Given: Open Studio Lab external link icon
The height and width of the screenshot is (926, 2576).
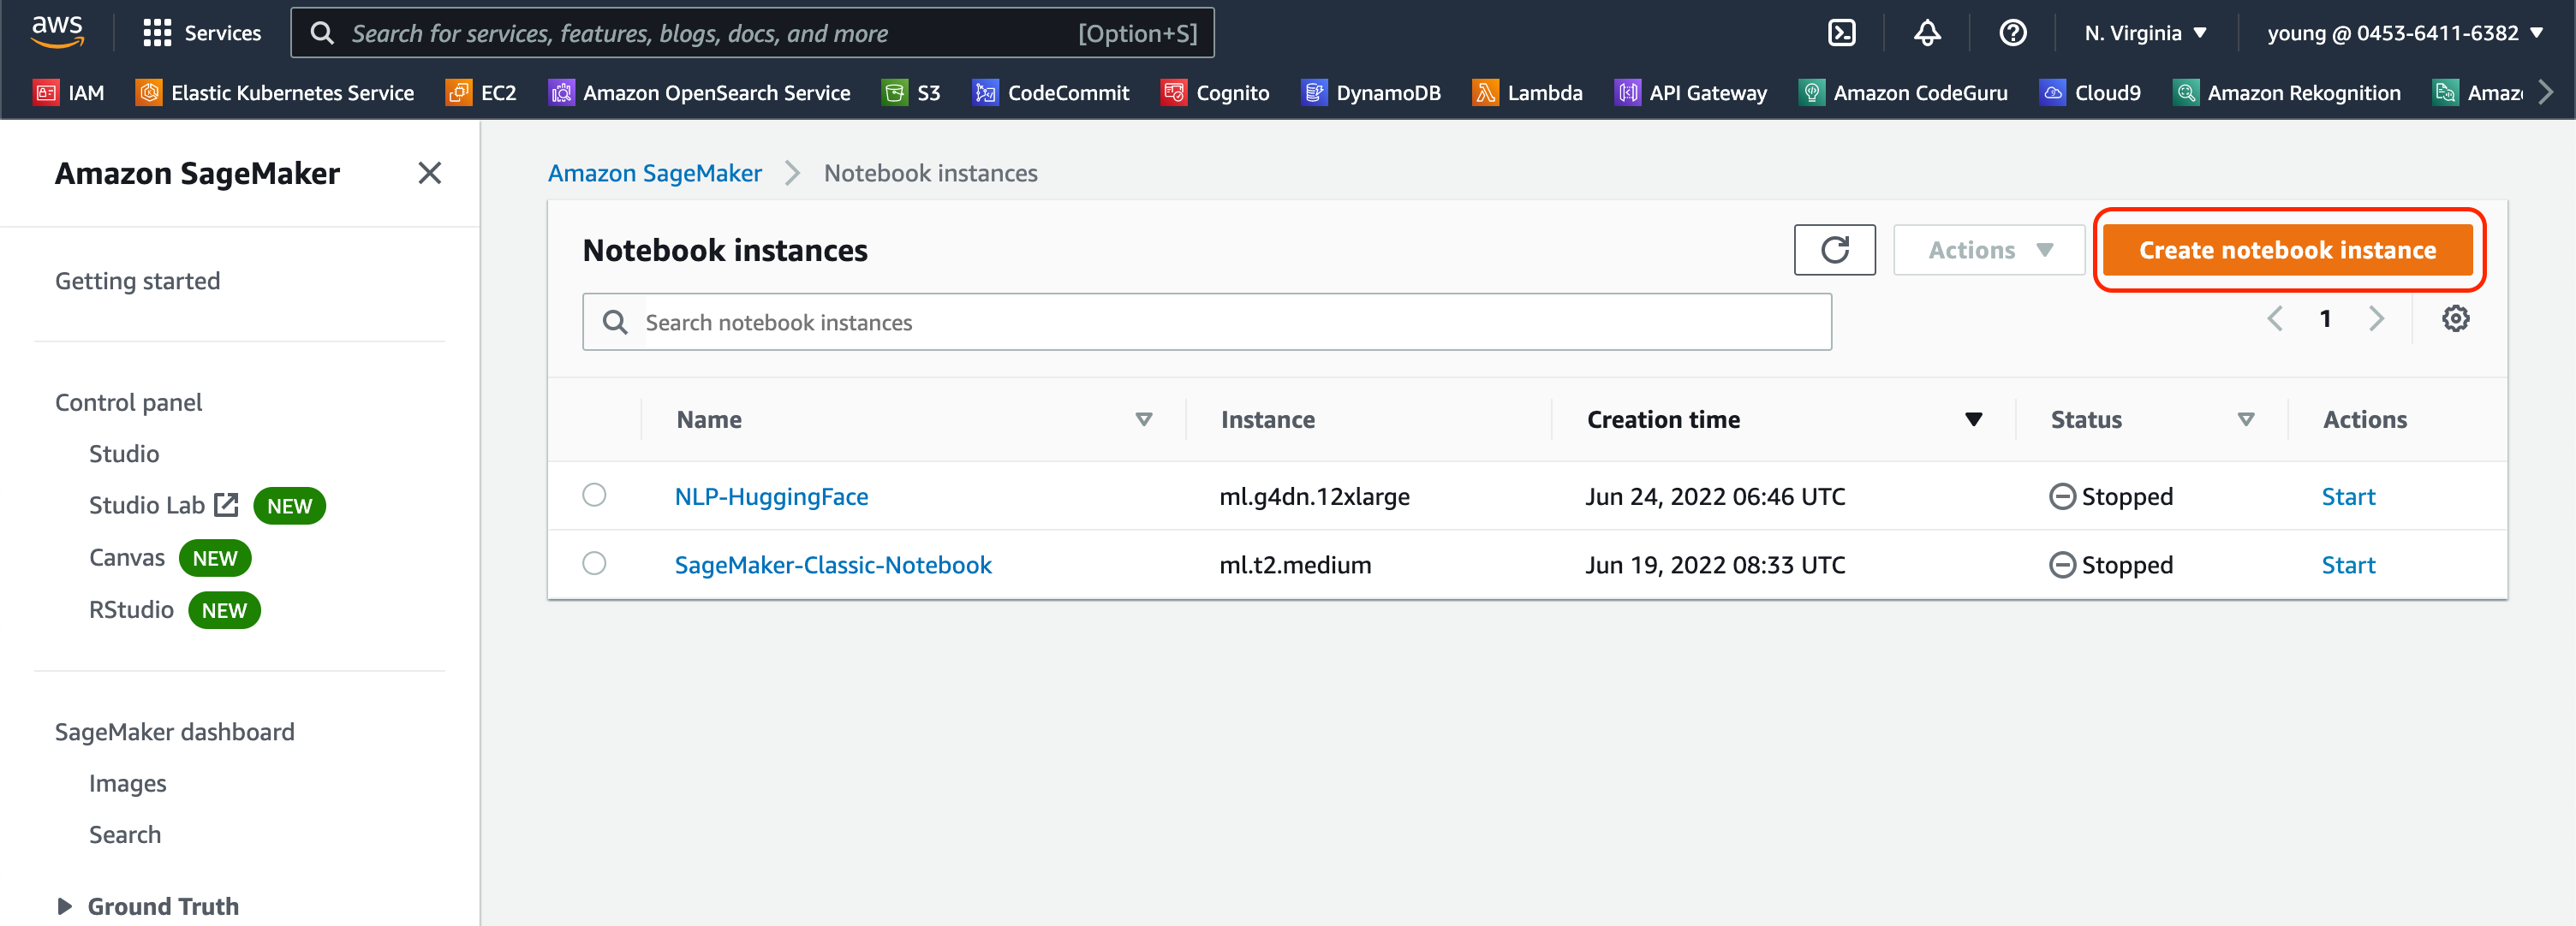Looking at the screenshot, I should click(227, 504).
